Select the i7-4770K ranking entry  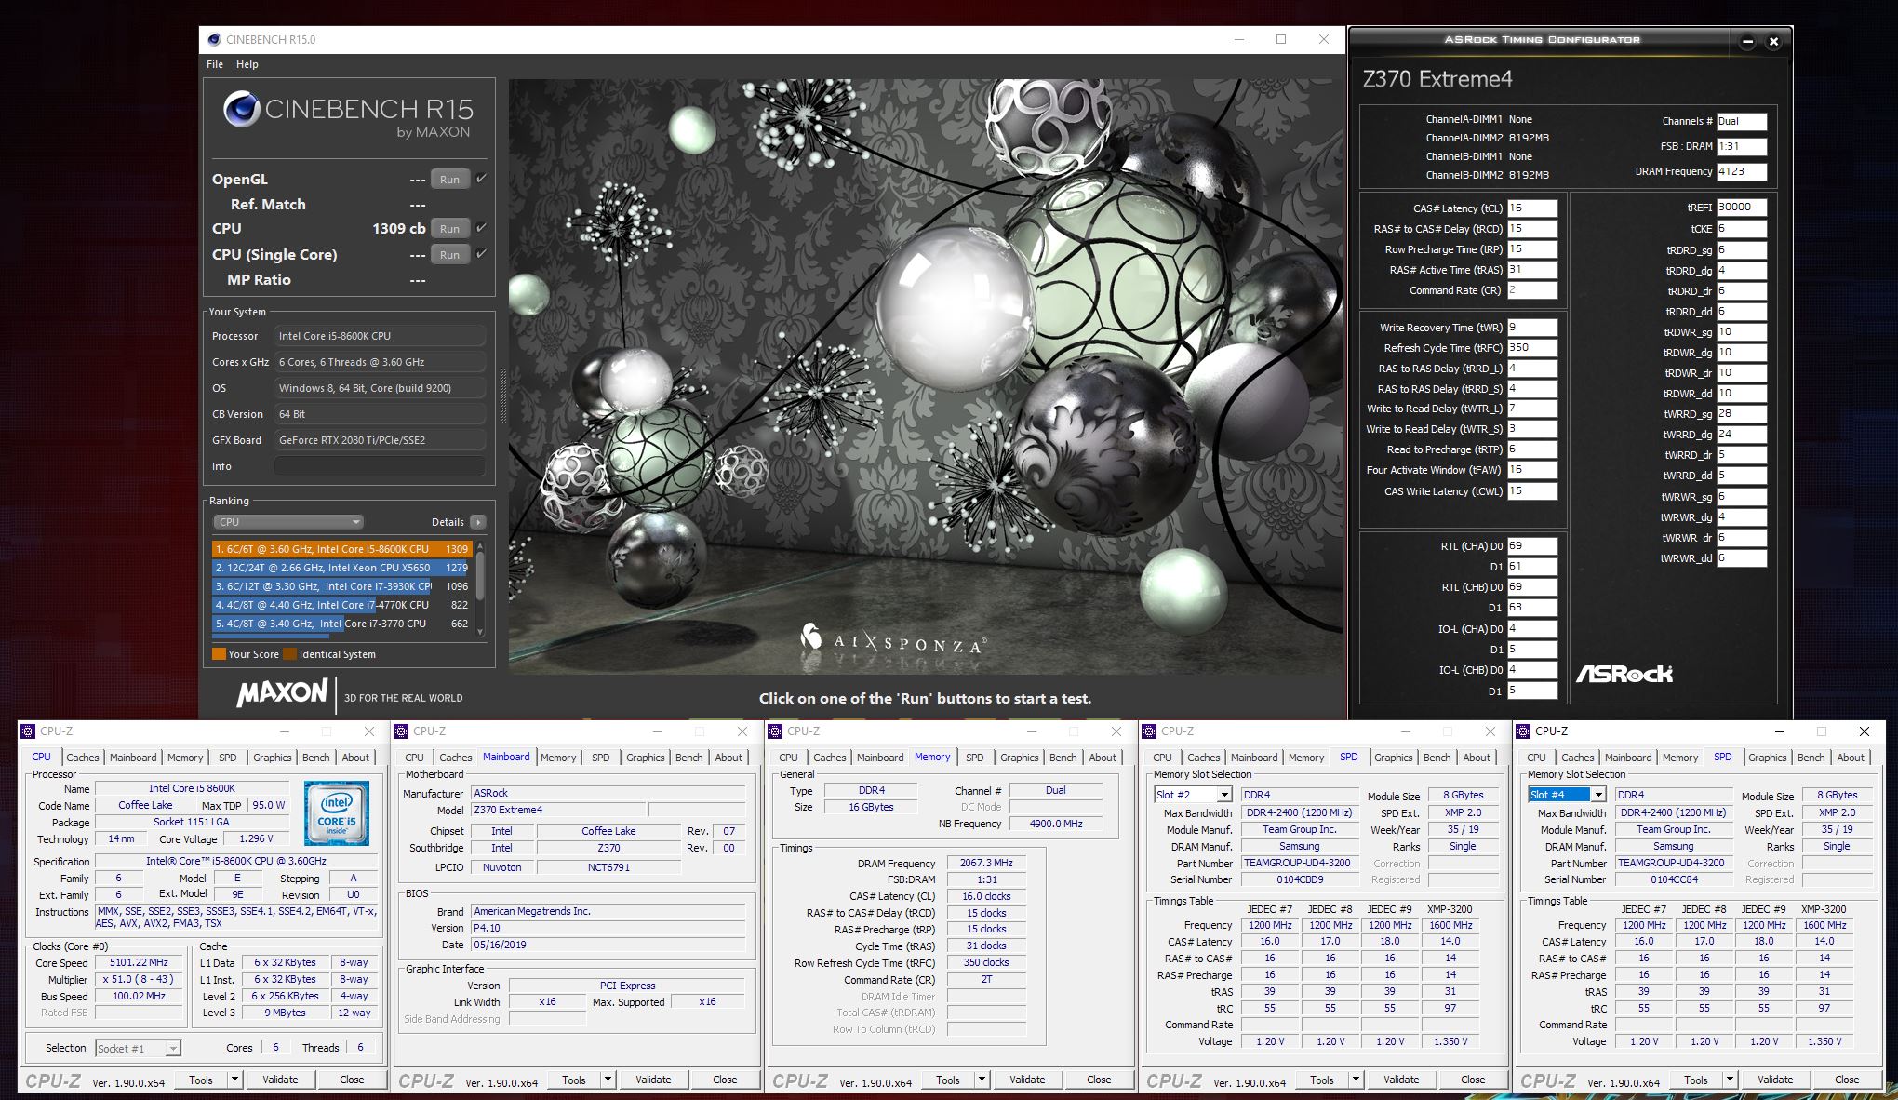(x=342, y=605)
